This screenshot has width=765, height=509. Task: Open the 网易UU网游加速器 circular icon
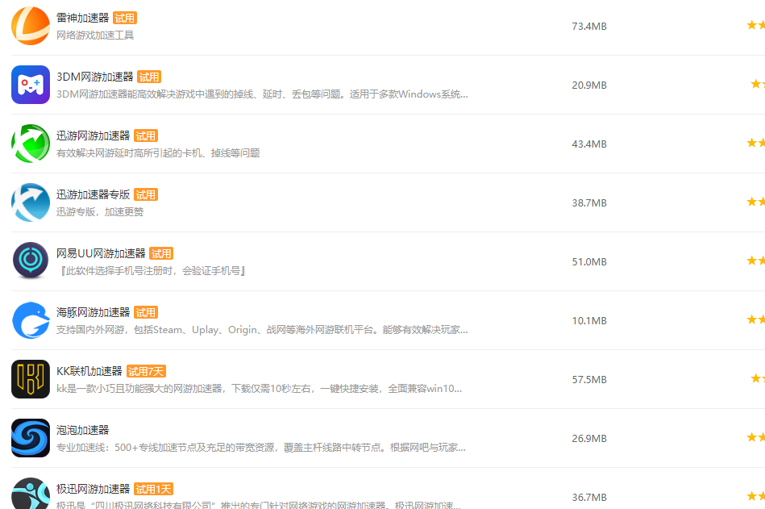pos(31,261)
